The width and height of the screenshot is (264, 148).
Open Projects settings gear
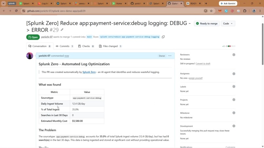click(x=234, y=100)
